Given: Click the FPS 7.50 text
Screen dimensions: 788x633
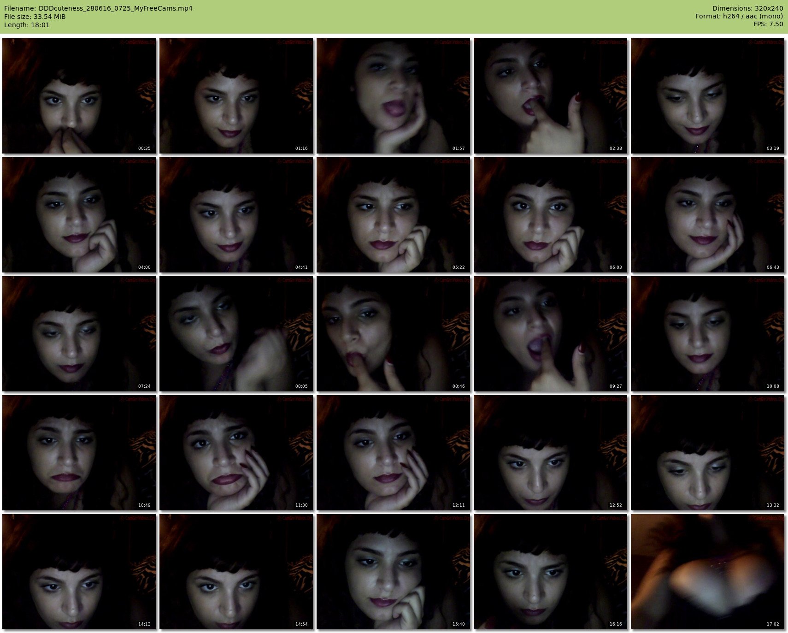Looking at the screenshot, I should point(768,24).
